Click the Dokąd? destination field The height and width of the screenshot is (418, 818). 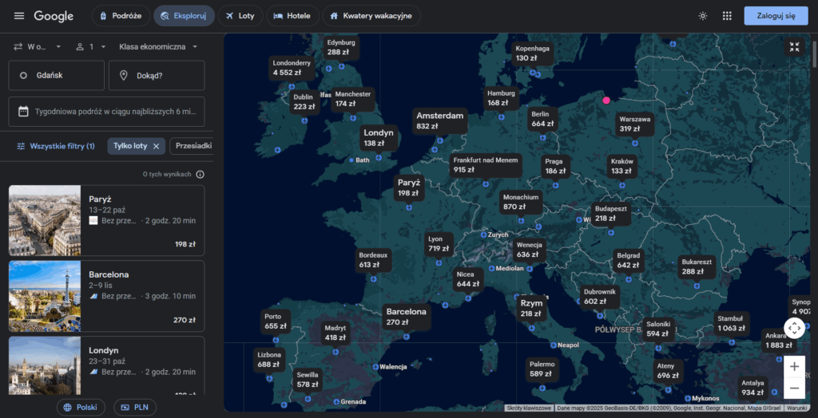(x=157, y=76)
